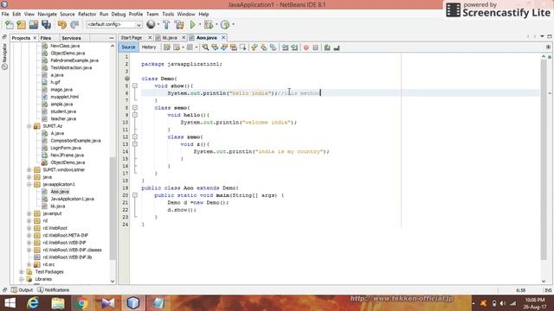Click the editor vertical scrollbar
Viewport: 554px width, 311px height.
pos(544,161)
